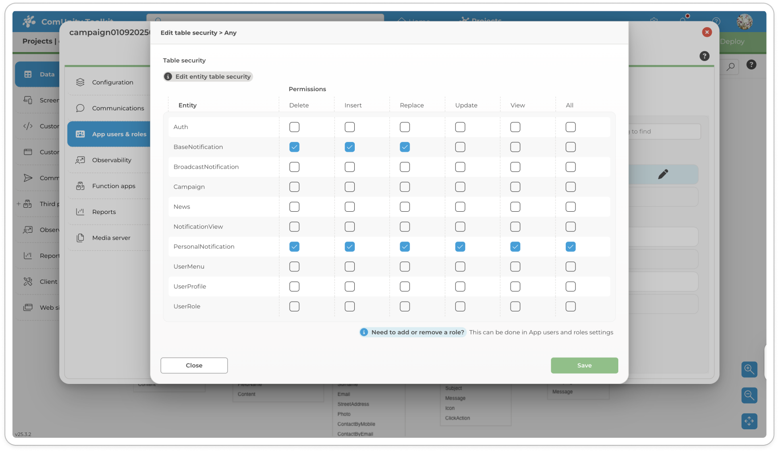Screen dimensions: 779x452
Task: Click the search magnifier icon near Deploy
Action: [730, 67]
